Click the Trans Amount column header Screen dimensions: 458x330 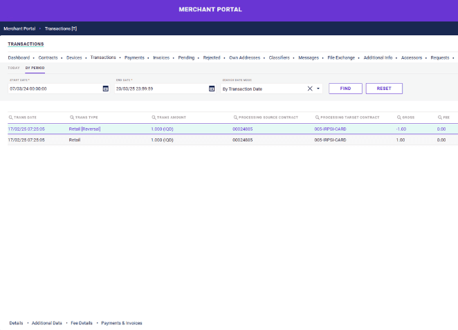[x=172, y=118]
